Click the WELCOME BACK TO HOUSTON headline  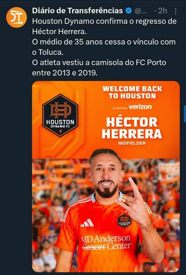(x=132, y=92)
